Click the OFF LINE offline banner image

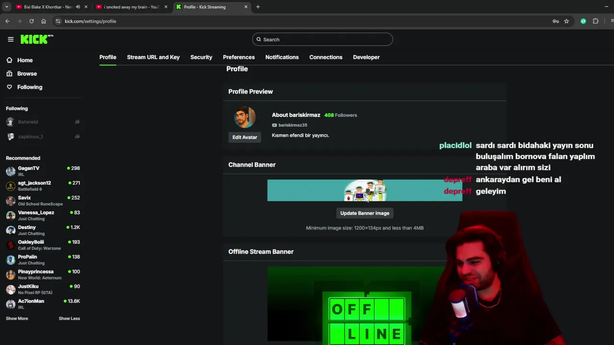pyautogui.click(x=365, y=306)
